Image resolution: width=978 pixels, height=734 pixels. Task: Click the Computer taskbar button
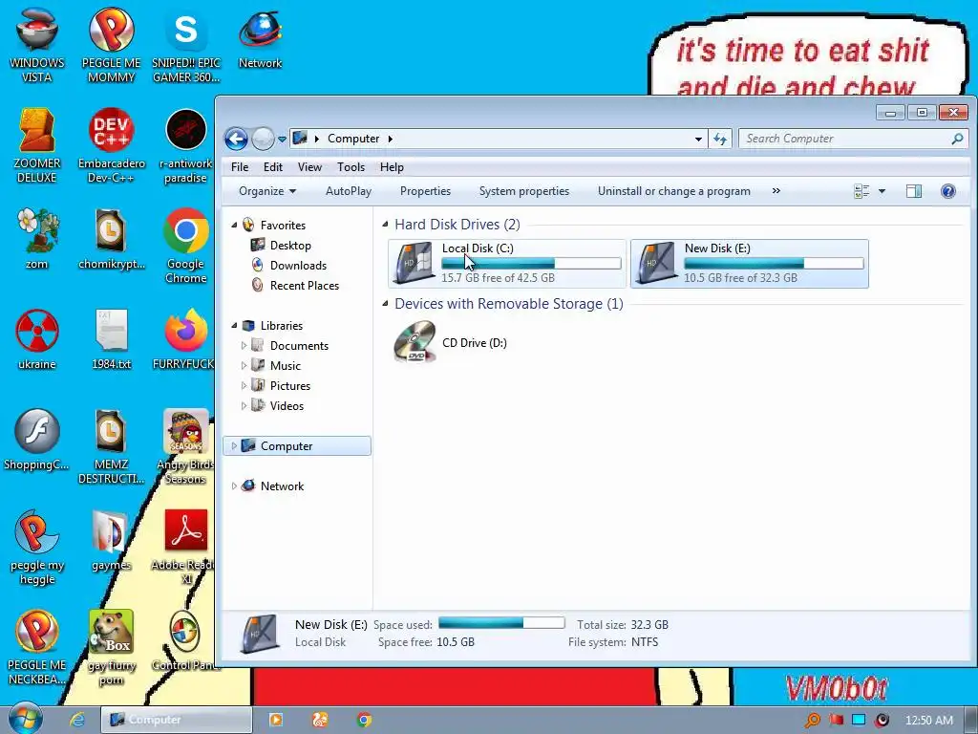tap(177, 720)
